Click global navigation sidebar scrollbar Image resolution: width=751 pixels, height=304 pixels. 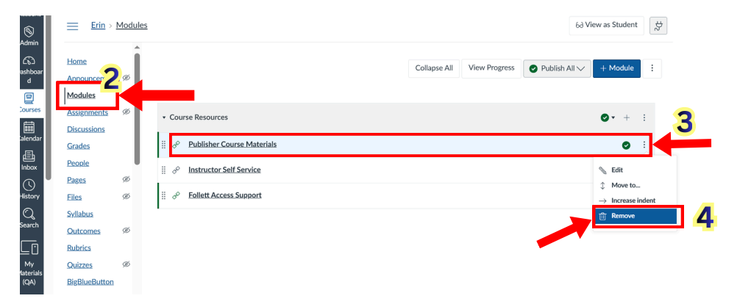48,98
